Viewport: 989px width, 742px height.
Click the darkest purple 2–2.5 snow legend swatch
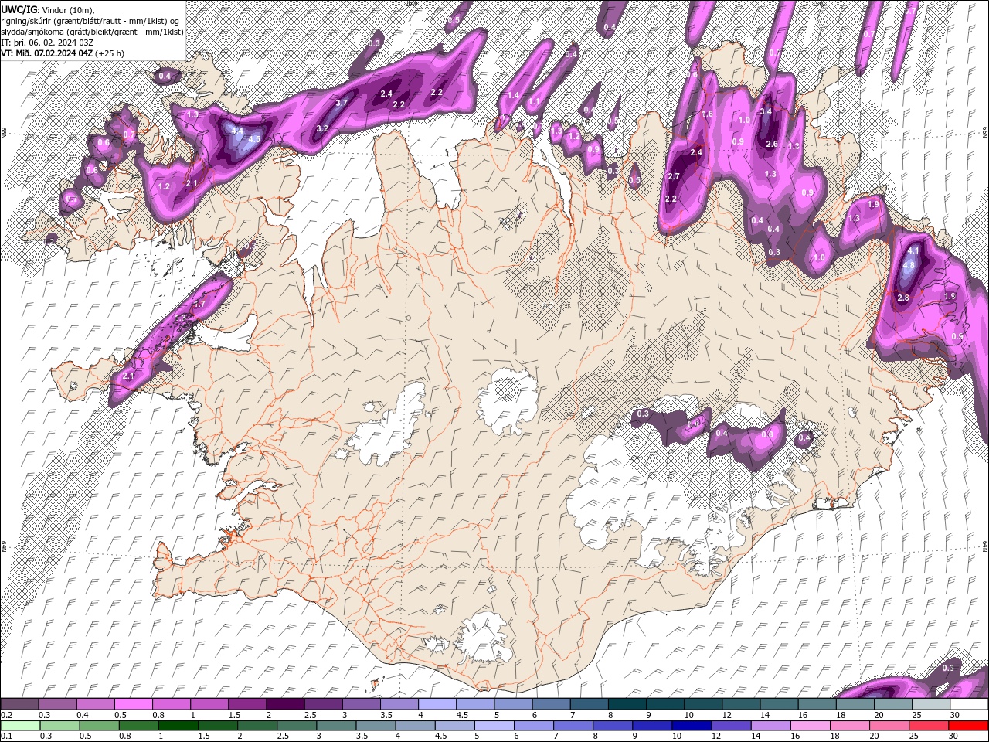pyautogui.click(x=284, y=704)
